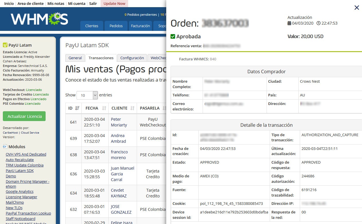Click Salir to log out

pos(93,3)
